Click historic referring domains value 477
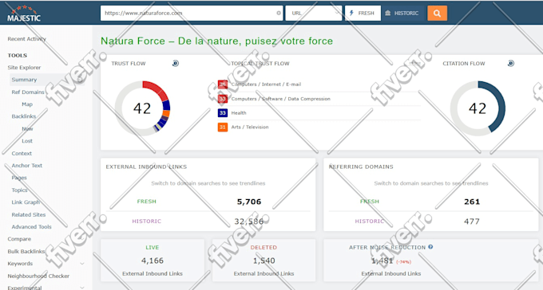This screenshot has width=543, height=290. click(472, 221)
